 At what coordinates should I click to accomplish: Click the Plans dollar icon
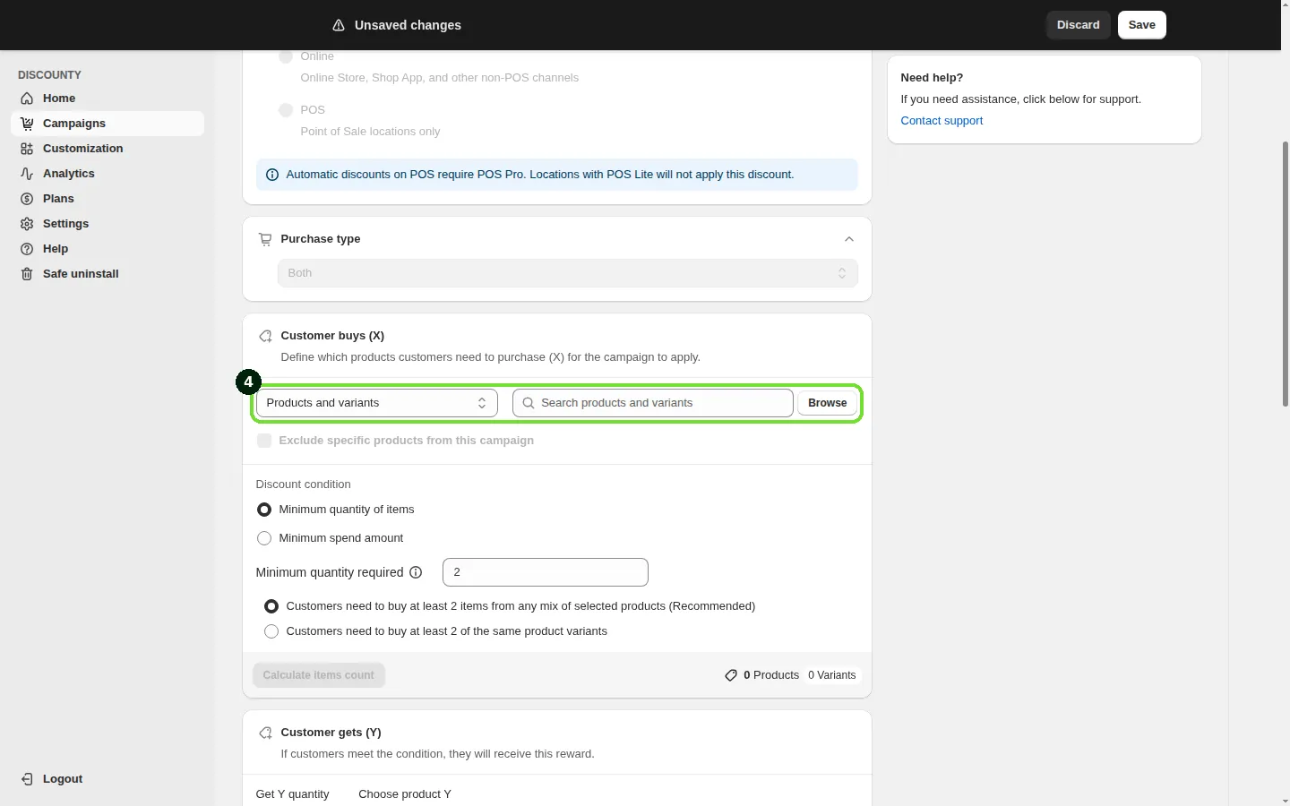27,199
